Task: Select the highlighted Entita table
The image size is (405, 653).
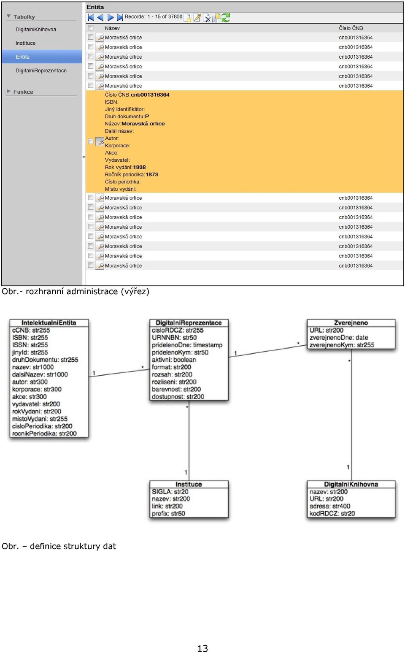Action: (42, 57)
